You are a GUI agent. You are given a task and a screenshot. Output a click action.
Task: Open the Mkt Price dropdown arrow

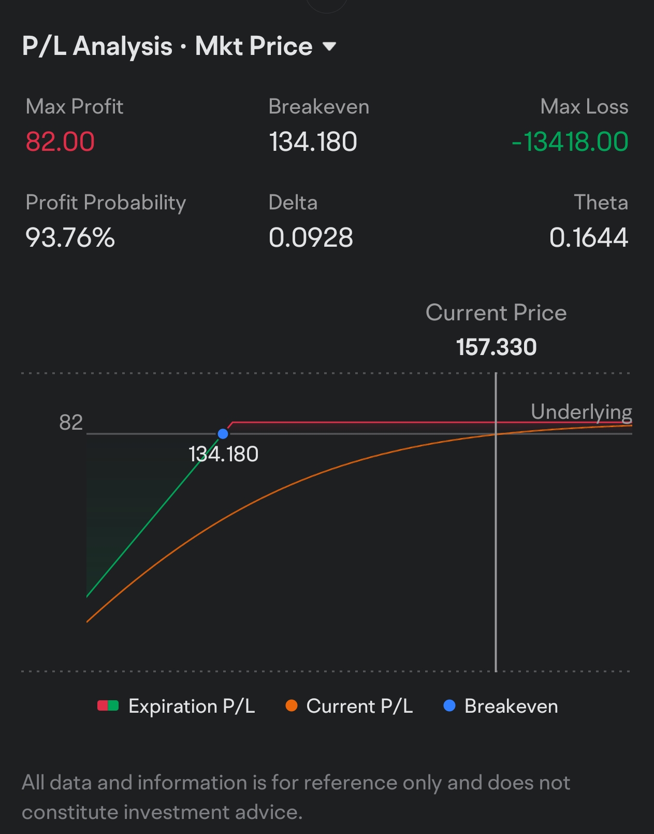(329, 47)
